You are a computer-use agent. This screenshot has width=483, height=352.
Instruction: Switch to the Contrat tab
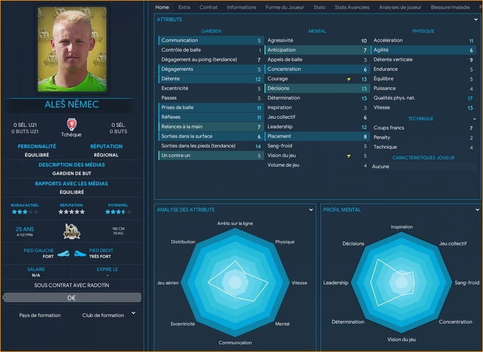(x=208, y=7)
